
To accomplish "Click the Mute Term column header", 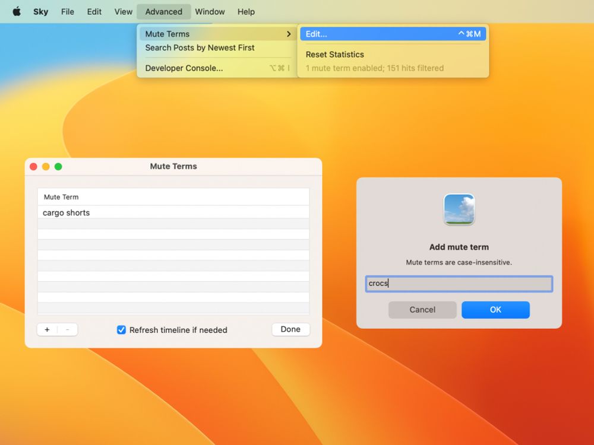I will pyautogui.click(x=173, y=197).
